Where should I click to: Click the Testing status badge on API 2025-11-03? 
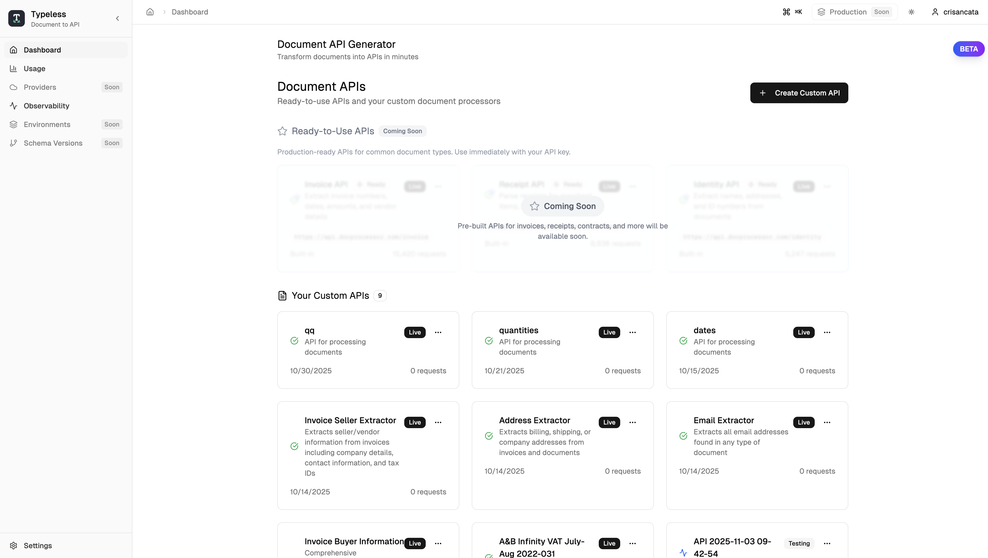[x=799, y=543]
